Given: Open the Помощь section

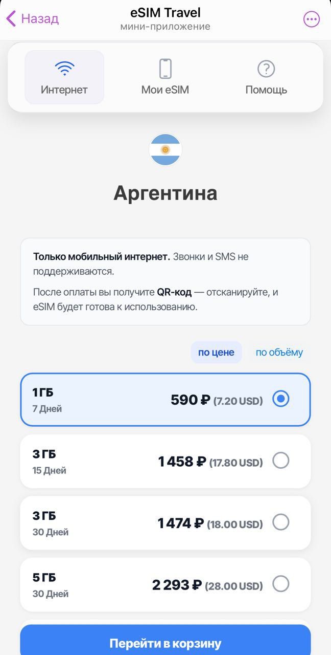Looking at the screenshot, I should tap(266, 77).
